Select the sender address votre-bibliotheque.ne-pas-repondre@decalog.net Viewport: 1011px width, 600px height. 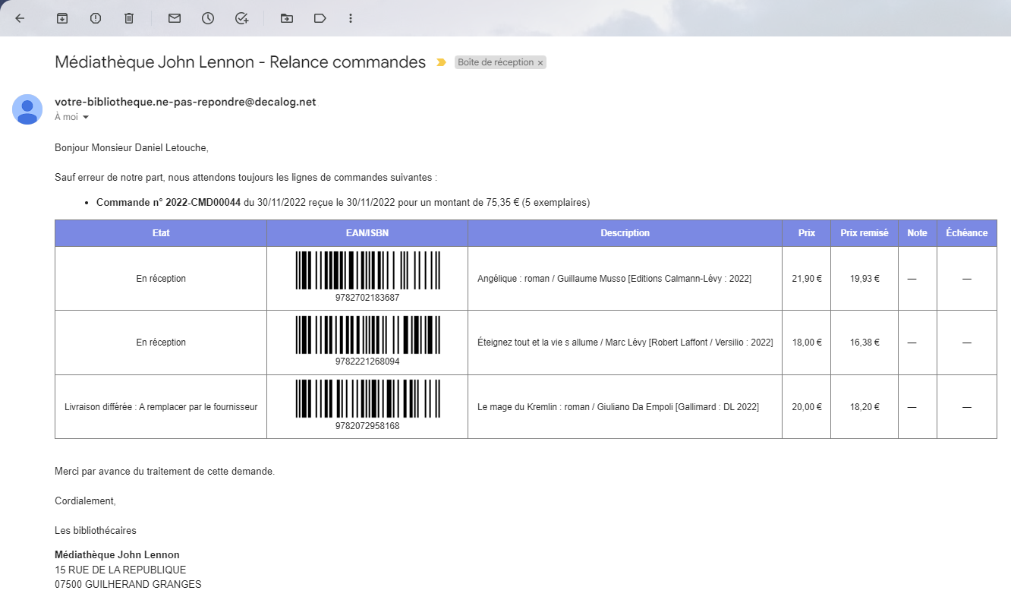[184, 101]
